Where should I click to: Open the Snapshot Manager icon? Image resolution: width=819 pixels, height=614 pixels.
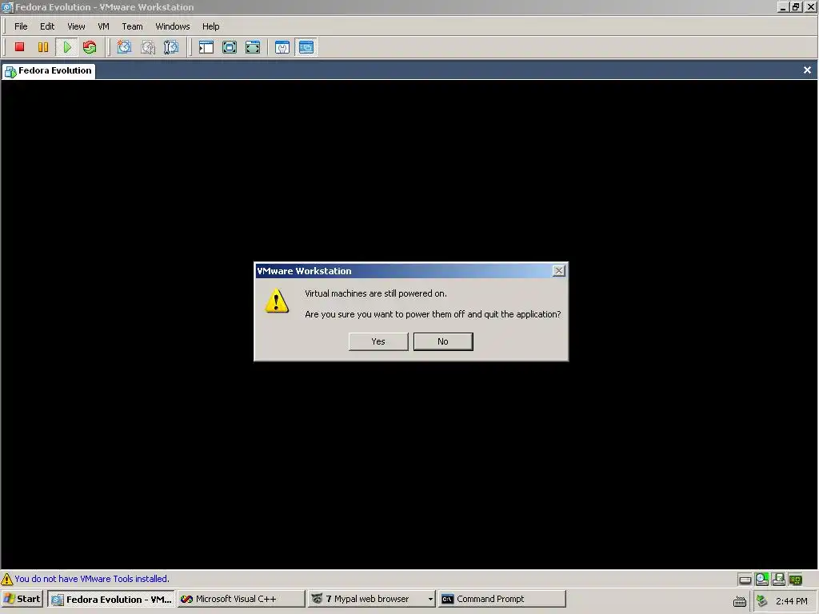(171, 47)
